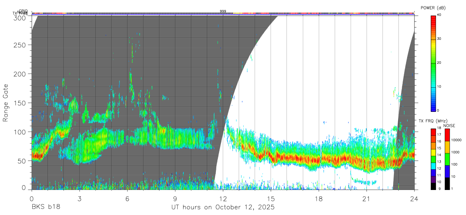Click the 12 label on TX FRQ scale
This screenshot has width=466, height=215.
click(439, 168)
